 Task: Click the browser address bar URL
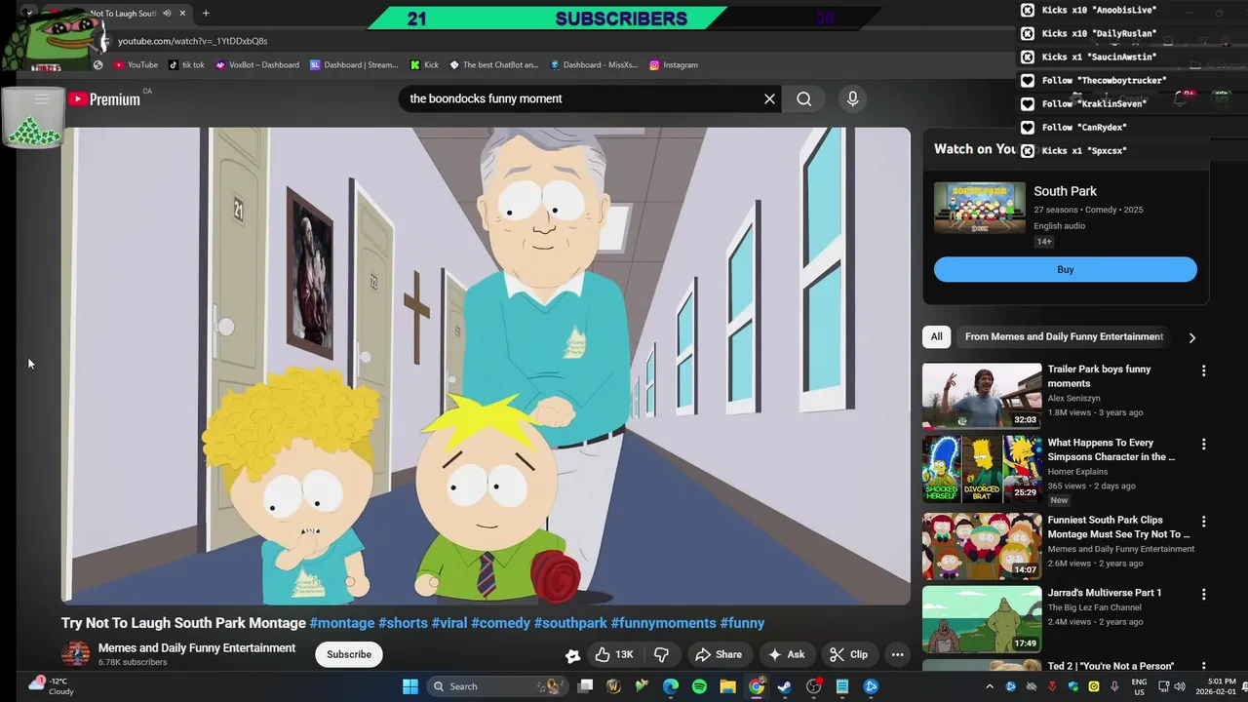pyautogui.click(x=192, y=41)
